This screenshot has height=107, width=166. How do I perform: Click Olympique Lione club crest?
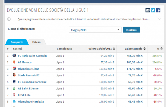(15, 69)
